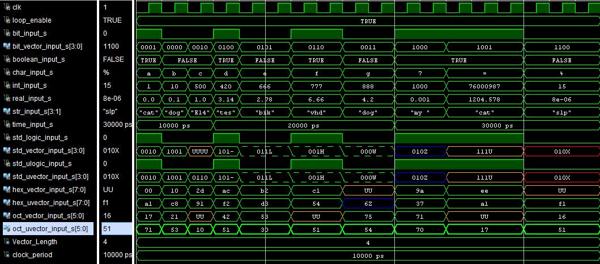The width and height of the screenshot is (600, 264).
Task: Click the bit_vector_input_s bus icon
Action: click(7, 46)
